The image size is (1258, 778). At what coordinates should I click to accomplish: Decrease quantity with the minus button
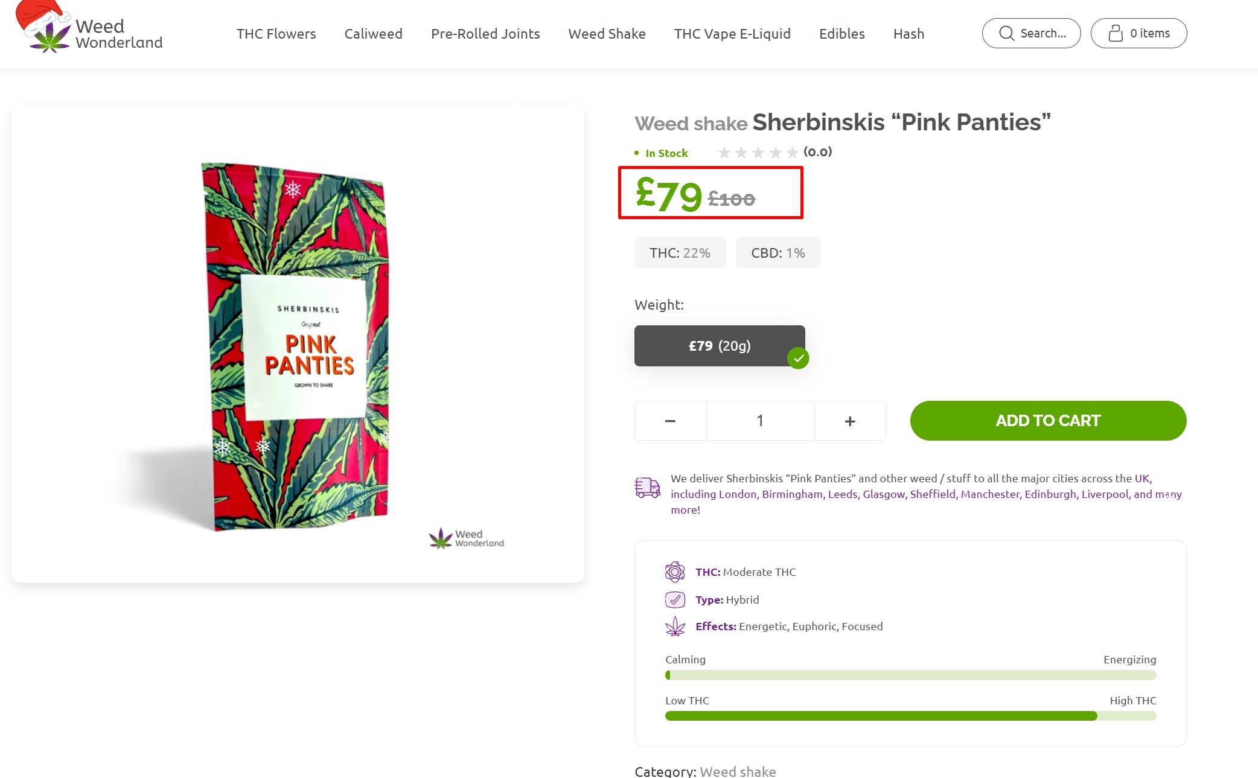click(x=670, y=421)
